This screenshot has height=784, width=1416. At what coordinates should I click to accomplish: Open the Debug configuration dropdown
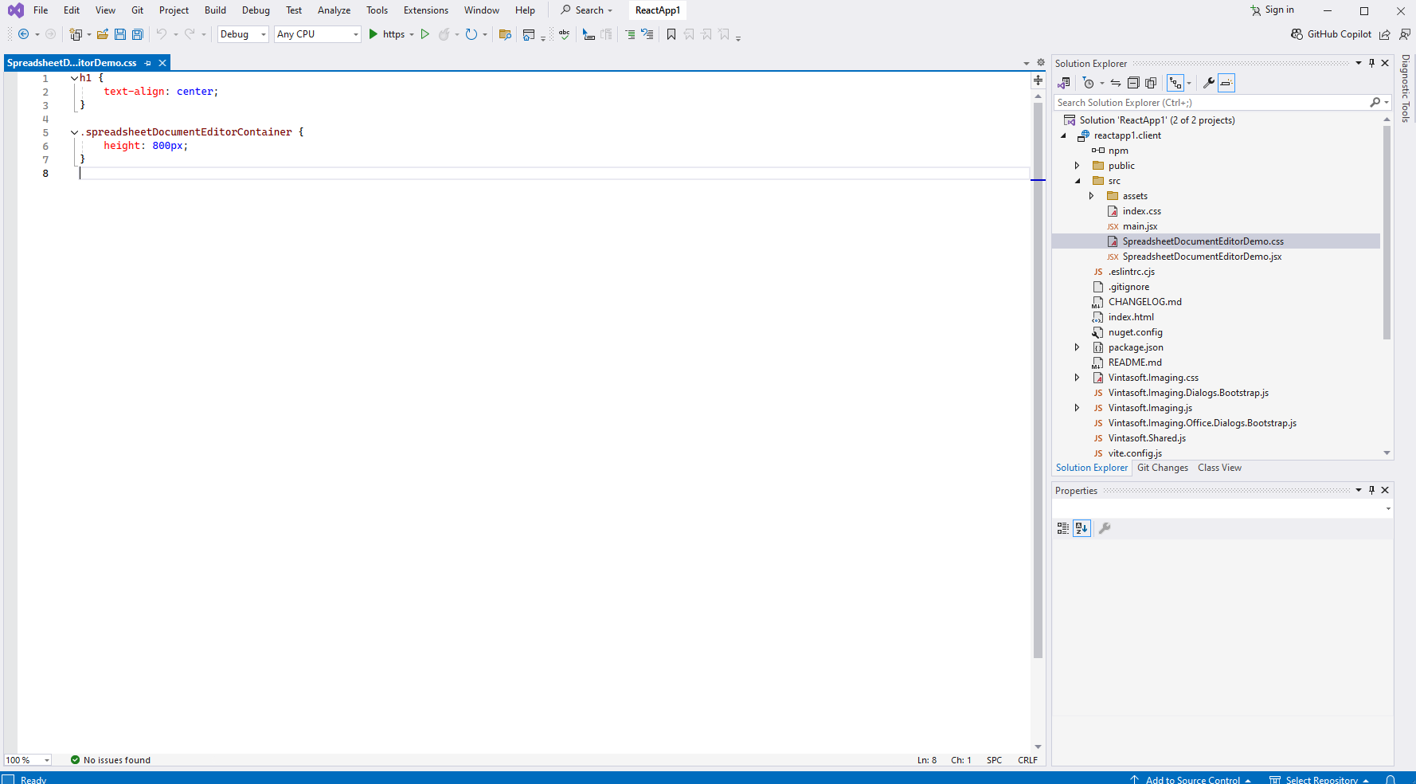[243, 34]
